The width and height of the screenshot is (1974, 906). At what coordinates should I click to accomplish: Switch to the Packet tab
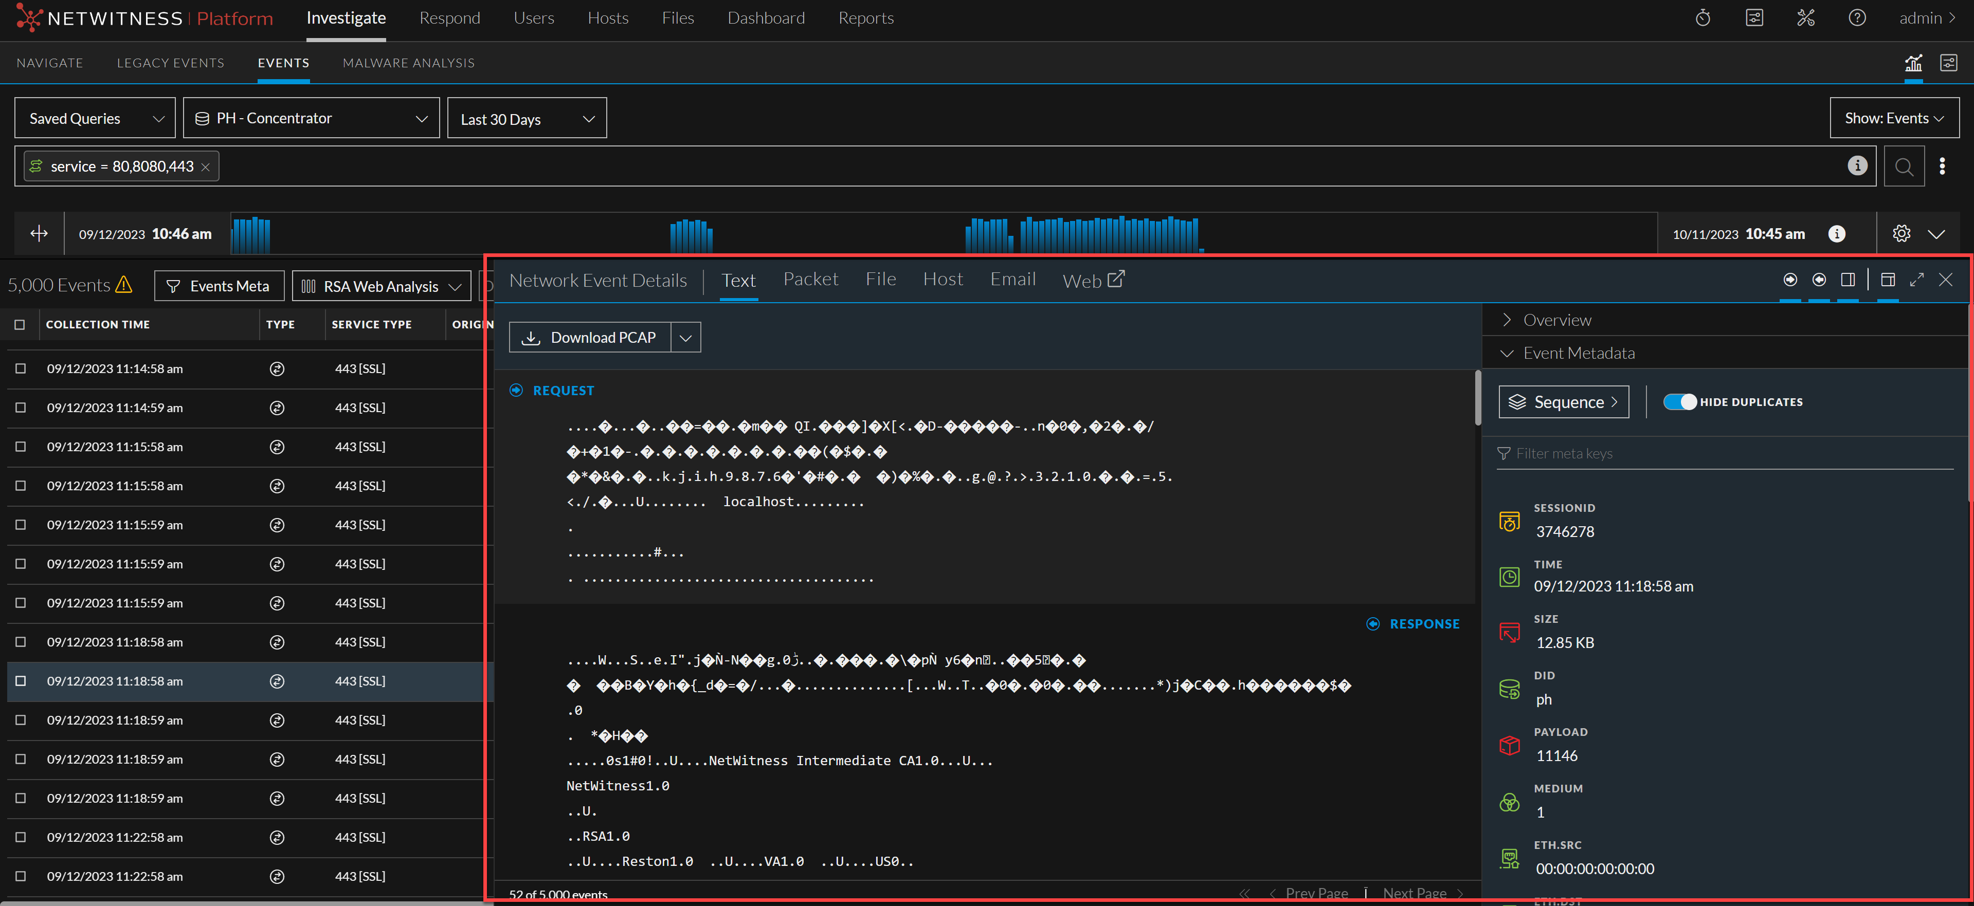[811, 279]
